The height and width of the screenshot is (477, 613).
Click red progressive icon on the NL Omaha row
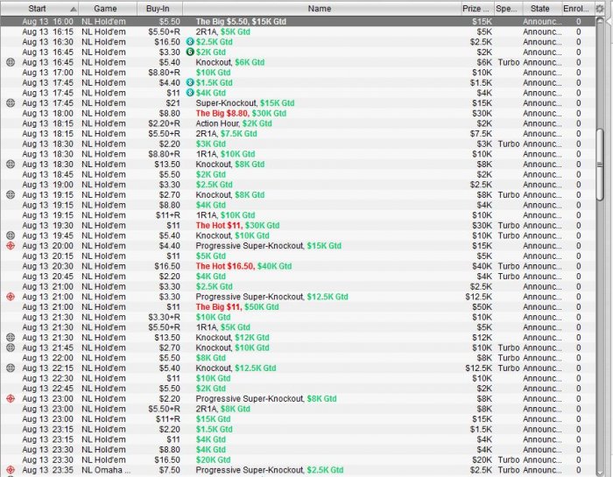pos(11,470)
